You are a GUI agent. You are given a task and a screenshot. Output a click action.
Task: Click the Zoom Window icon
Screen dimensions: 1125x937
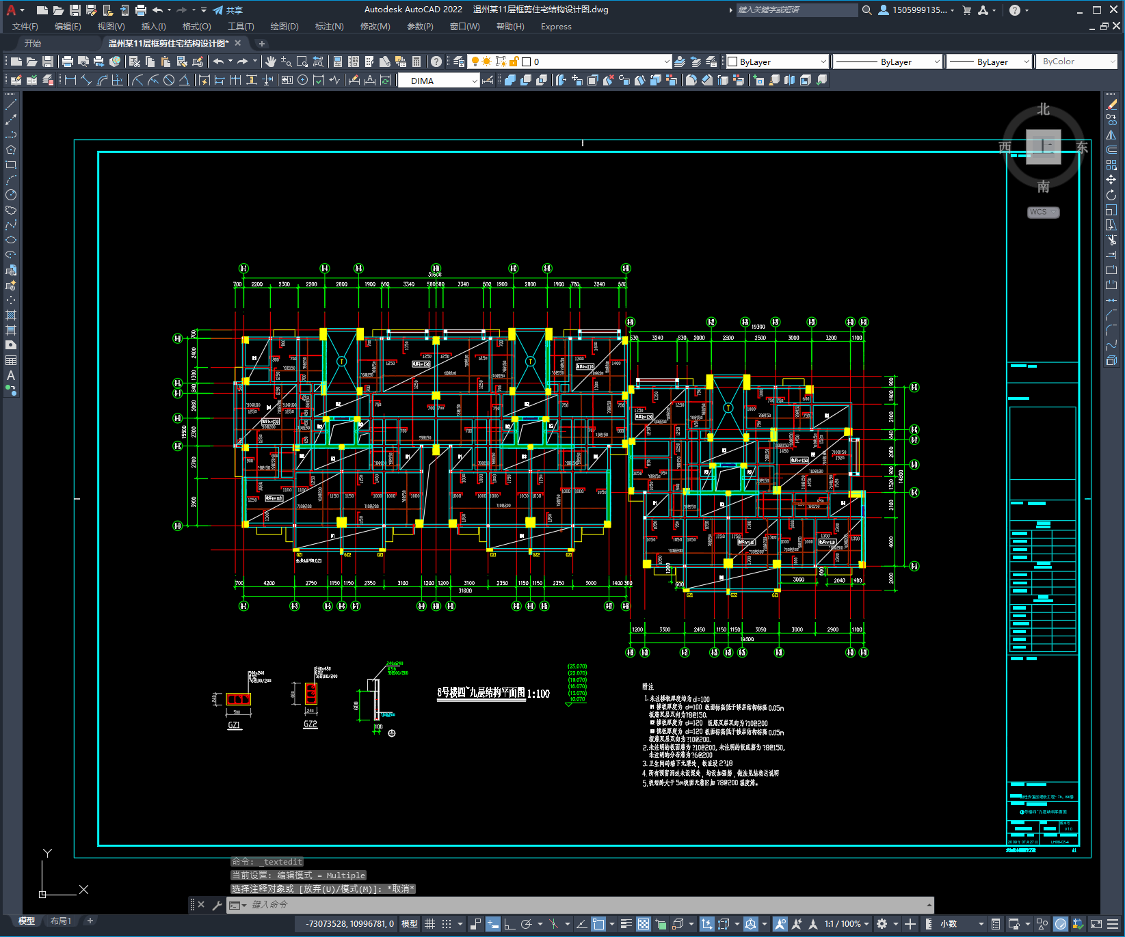pos(302,62)
